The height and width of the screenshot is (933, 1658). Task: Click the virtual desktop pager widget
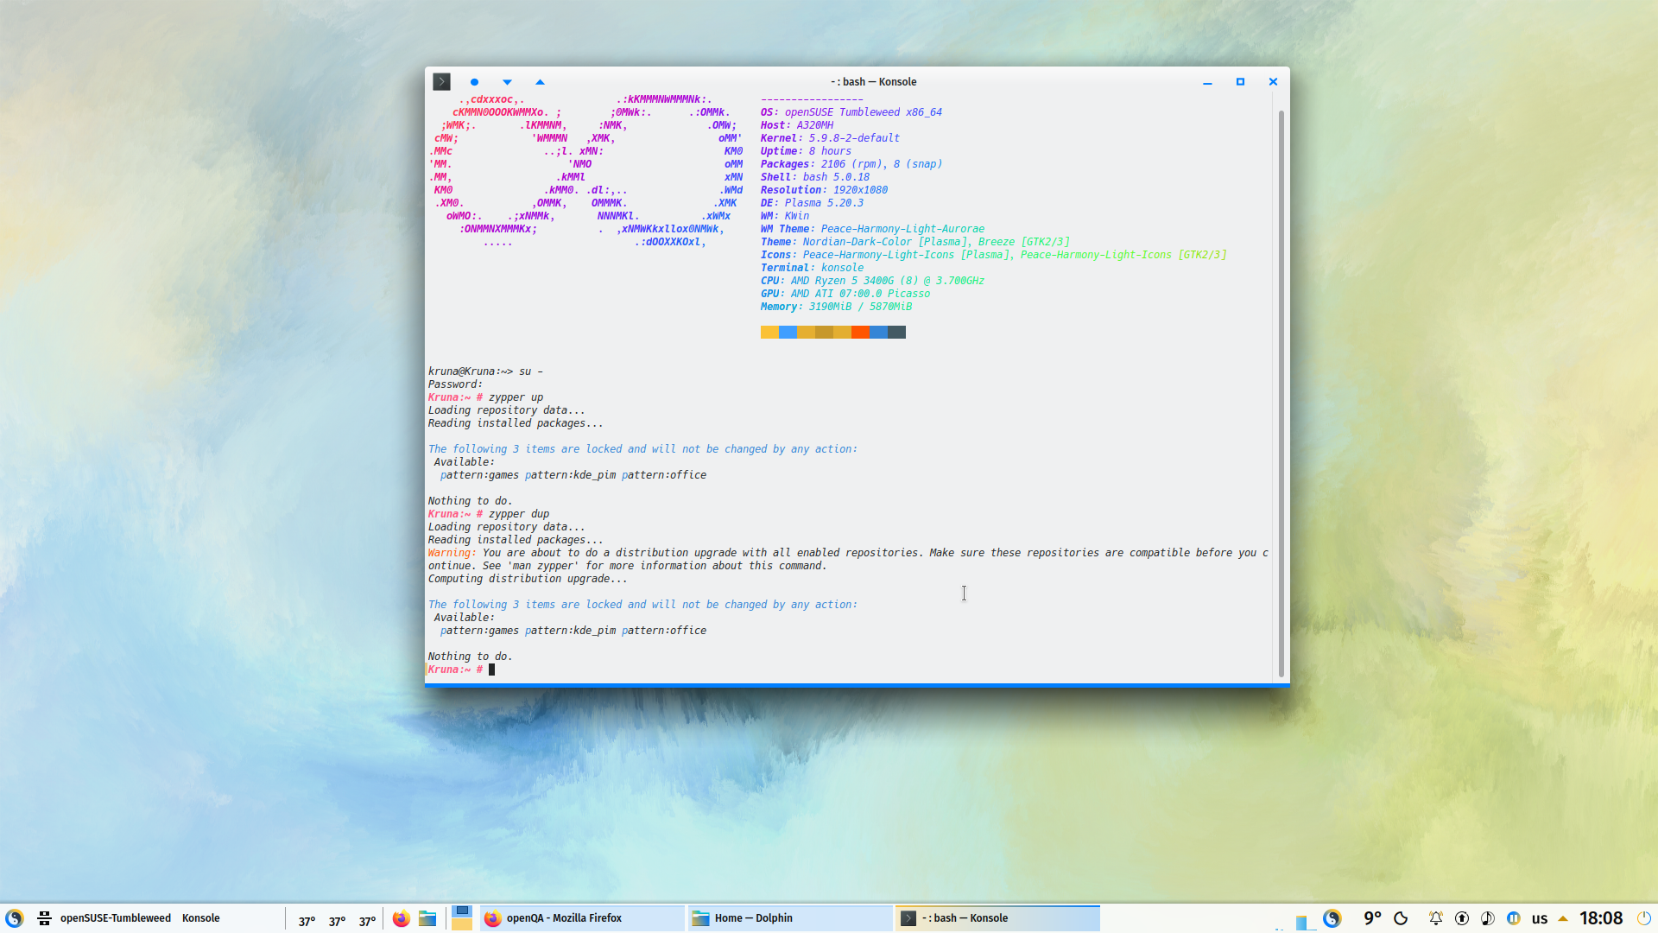coord(462,917)
